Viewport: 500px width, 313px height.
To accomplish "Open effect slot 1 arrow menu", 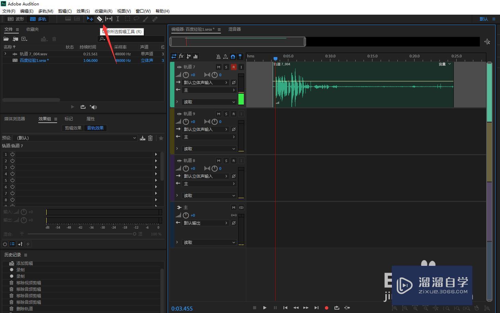I will (x=156, y=154).
